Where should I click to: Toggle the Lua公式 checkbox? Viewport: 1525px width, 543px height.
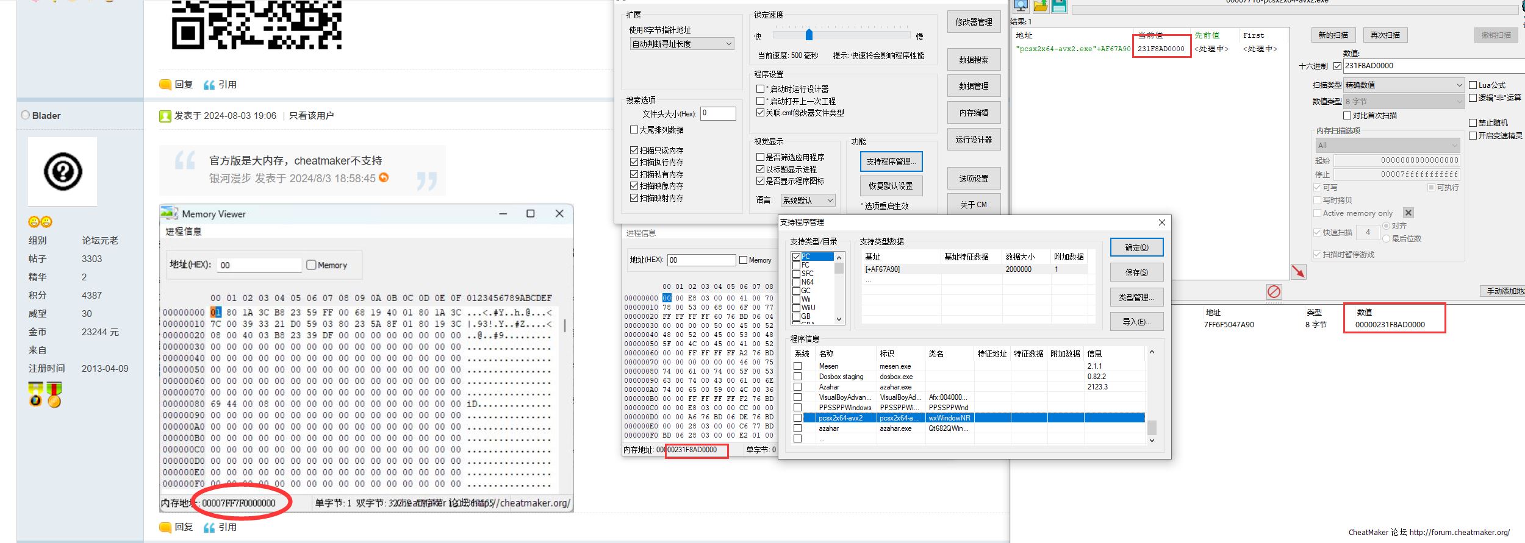1473,85
